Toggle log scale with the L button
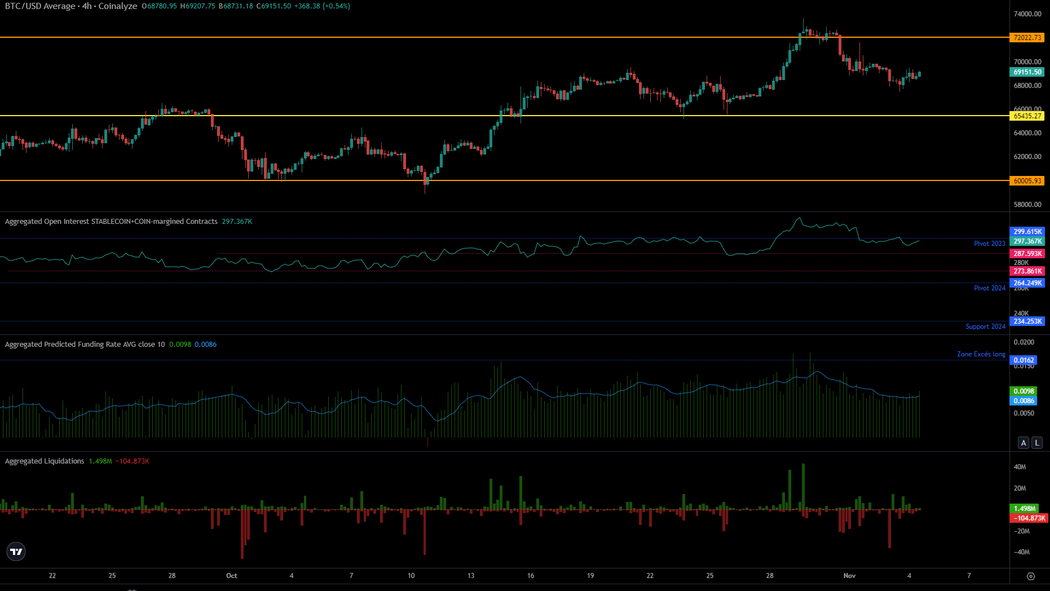Screen dimensions: 1050x591 1037,443
